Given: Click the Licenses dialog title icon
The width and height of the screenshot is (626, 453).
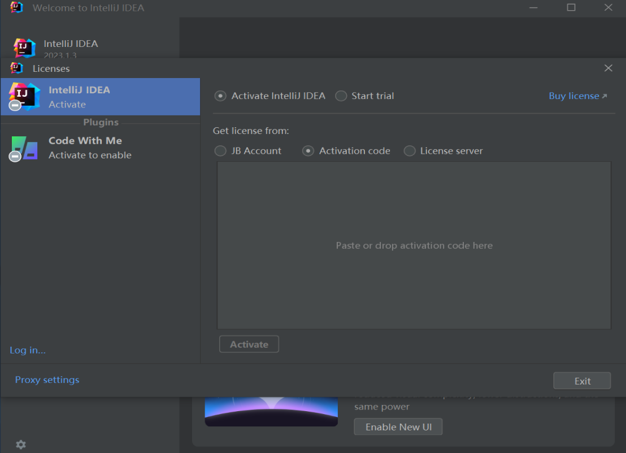Looking at the screenshot, I should (17, 68).
